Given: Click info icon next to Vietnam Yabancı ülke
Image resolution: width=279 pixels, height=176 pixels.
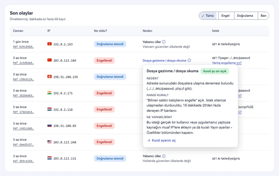Looking at the screenshot, I should pyautogui.click(x=164, y=42).
